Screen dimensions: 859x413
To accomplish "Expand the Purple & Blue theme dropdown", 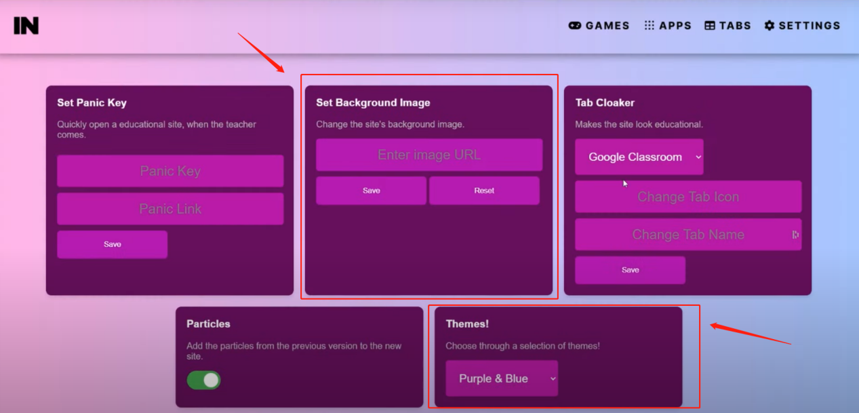I will coord(501,378).
